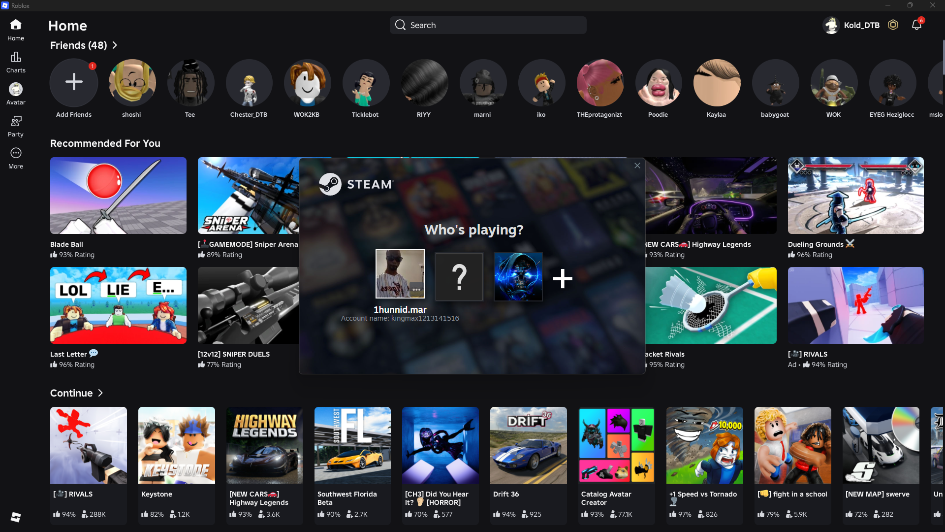Select the blue skull Steam account
Viewport: 945px width, 532px height.
tap(518, 277)
